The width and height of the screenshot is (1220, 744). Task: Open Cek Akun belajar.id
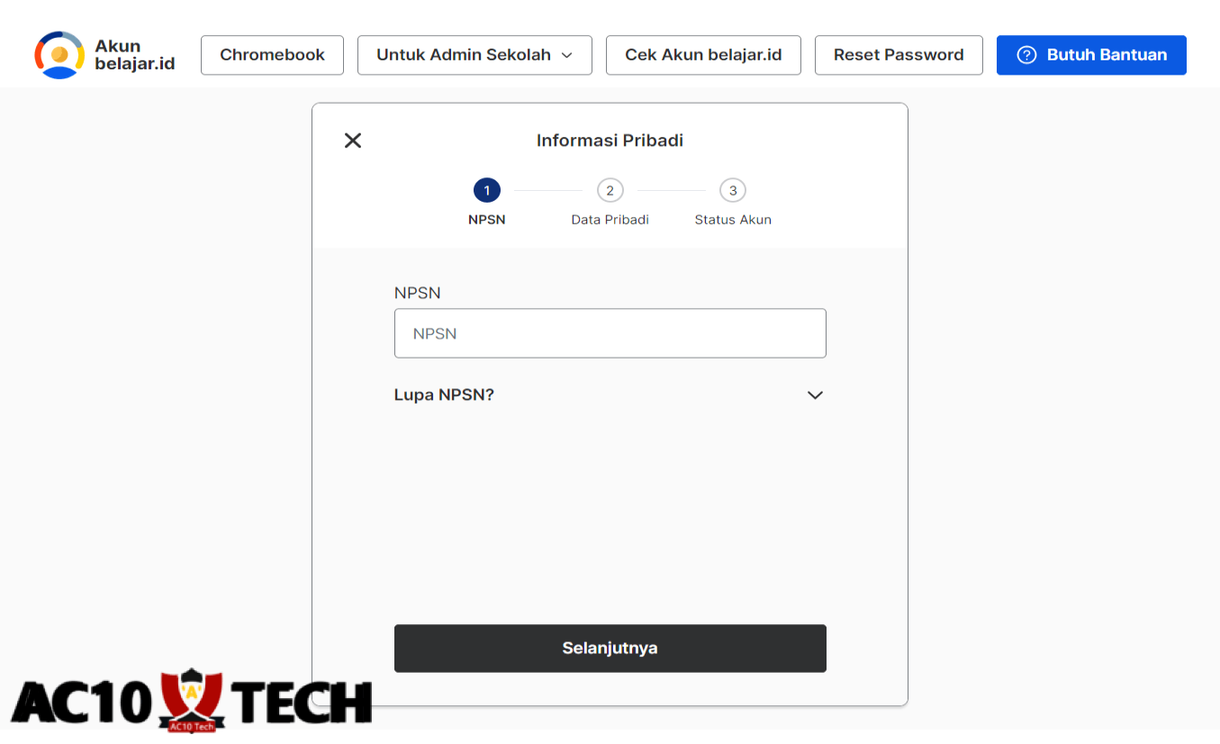703,55
